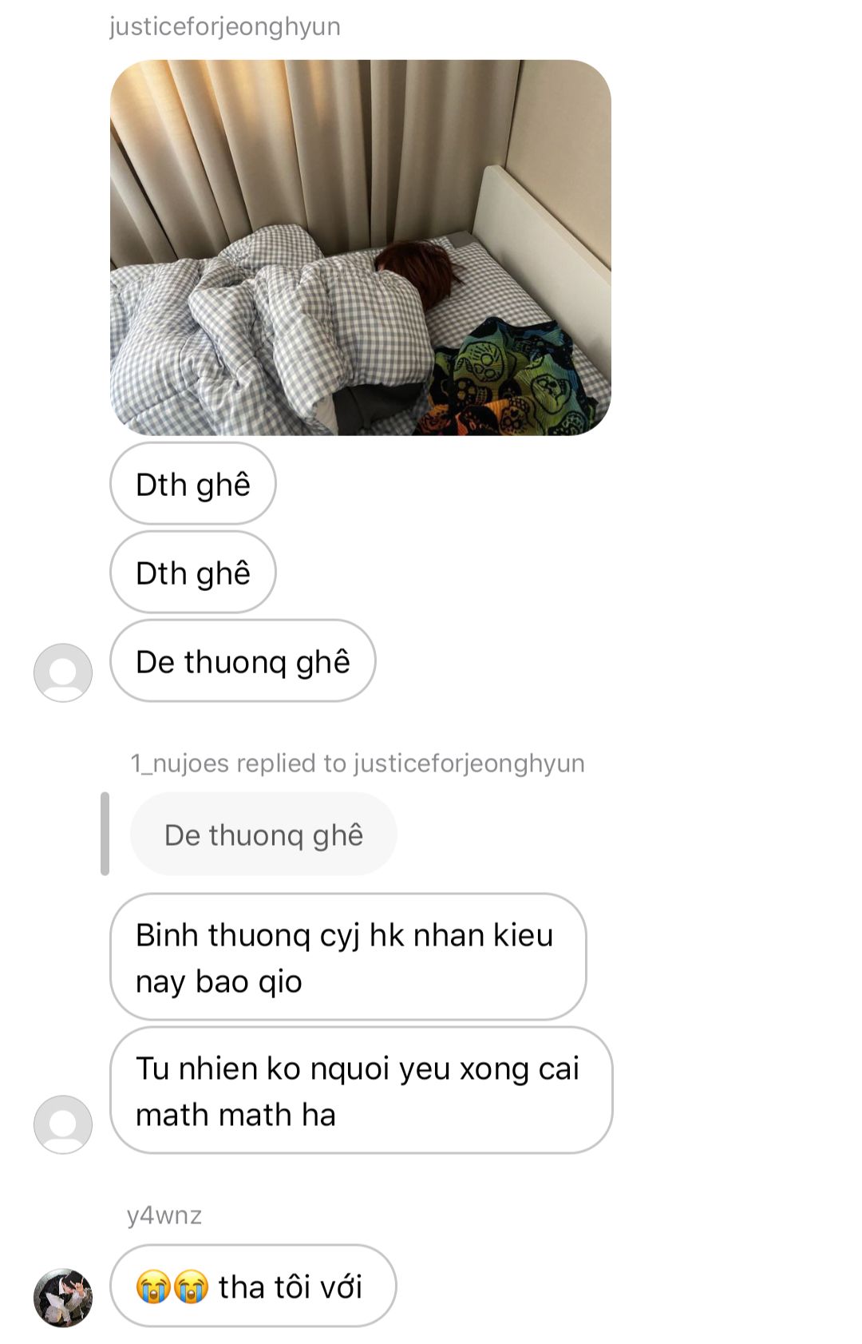The image size is (862, 1344).
Task: Open the y4wnz username label
Action: 164,1215
